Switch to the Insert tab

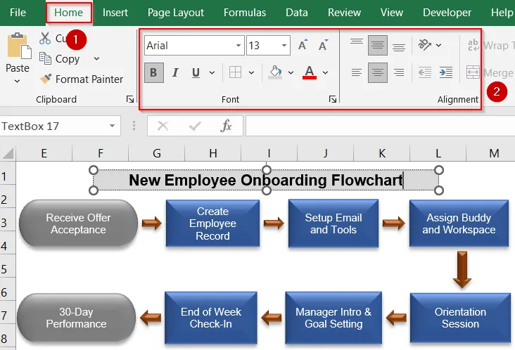point(115,13)
